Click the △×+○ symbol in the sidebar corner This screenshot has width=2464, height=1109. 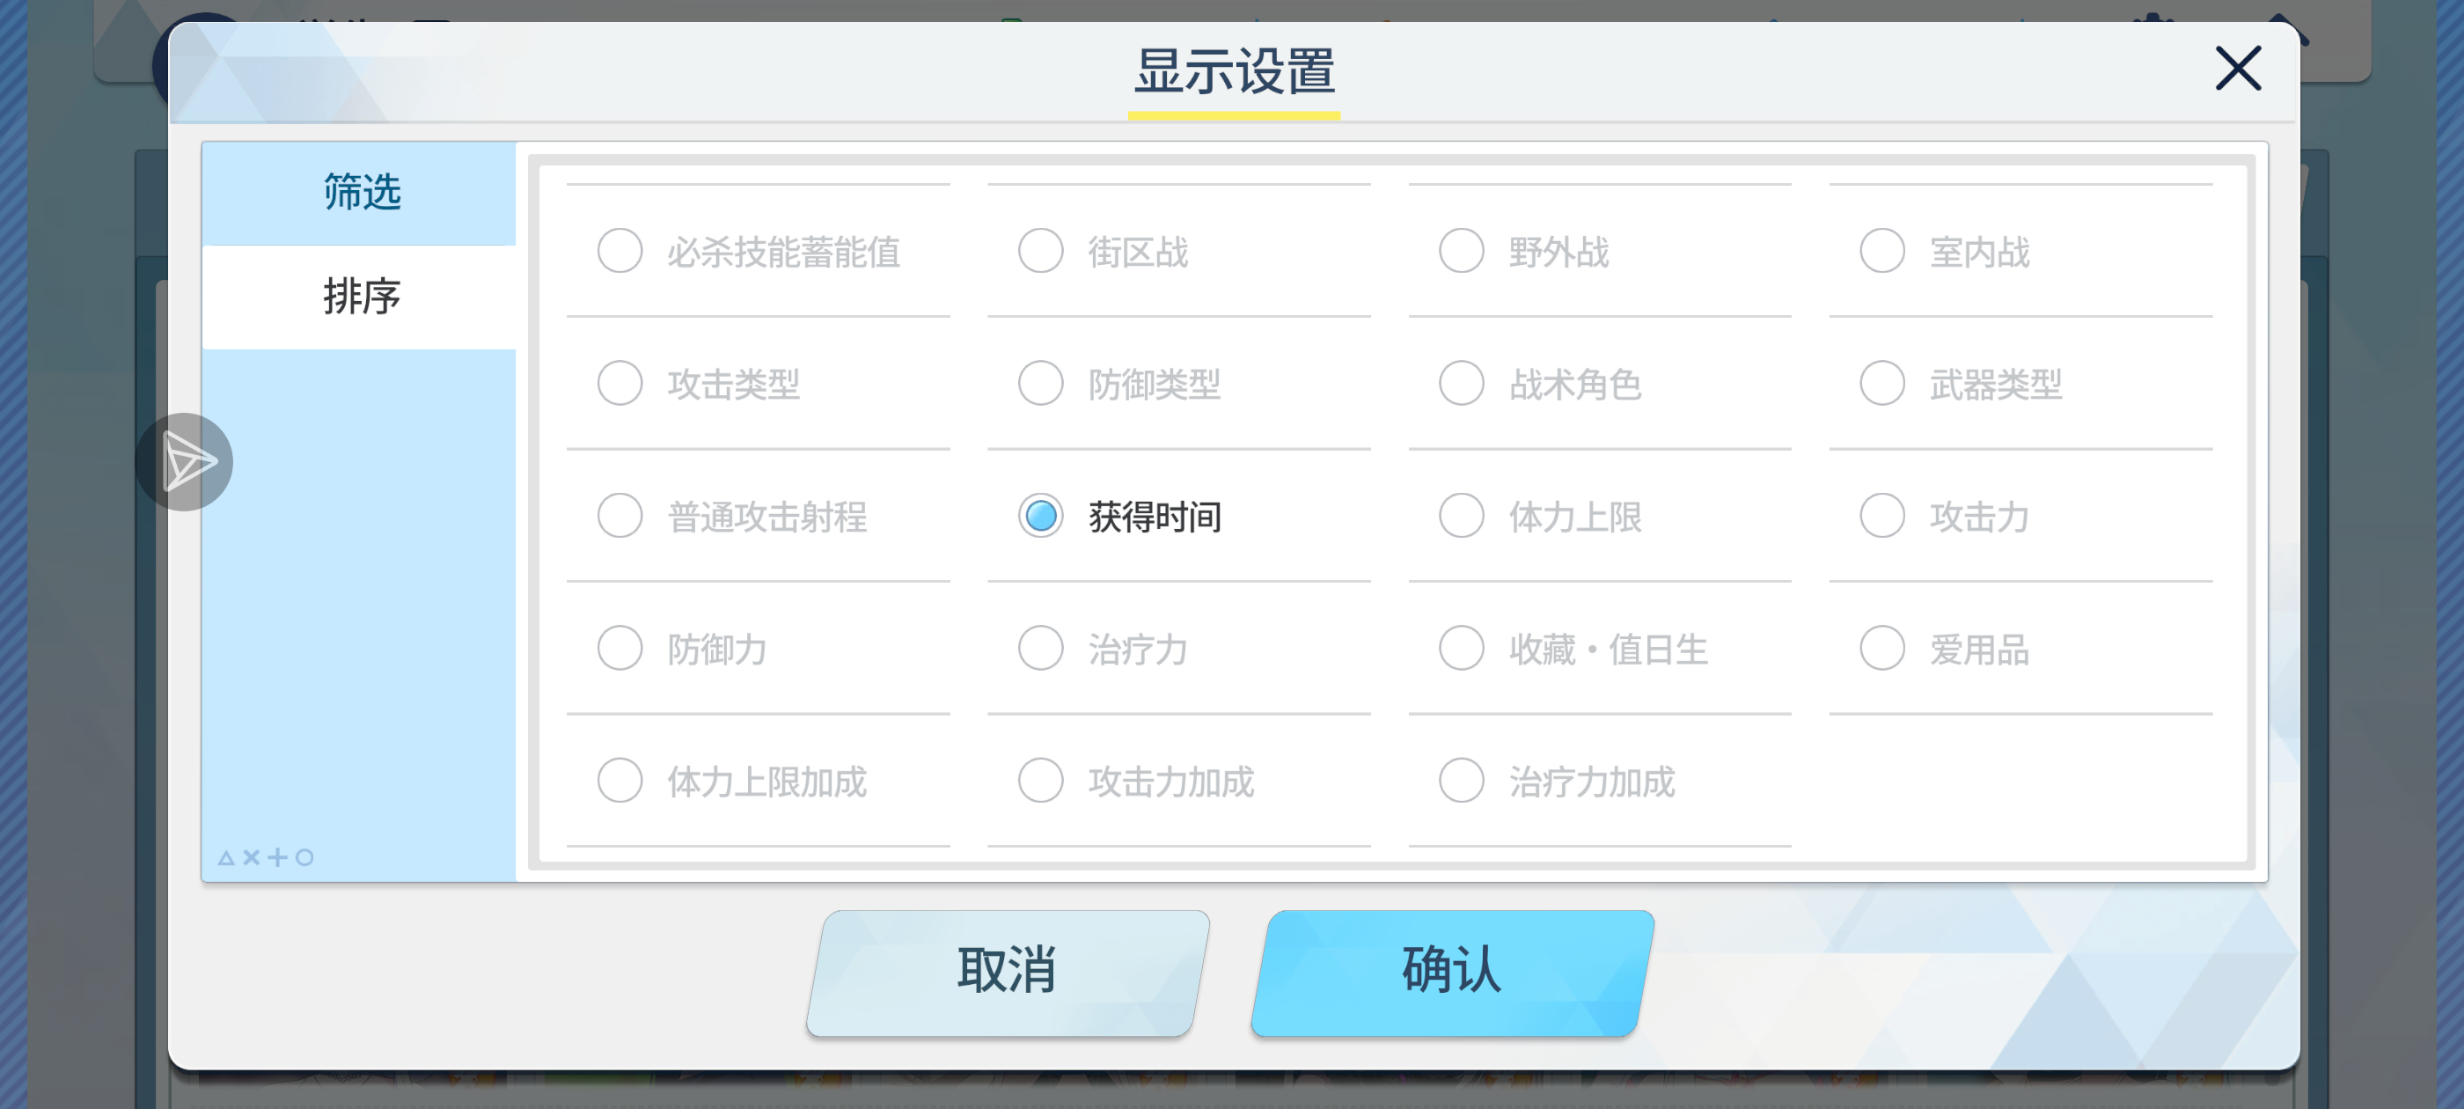[x=265, y=858]
